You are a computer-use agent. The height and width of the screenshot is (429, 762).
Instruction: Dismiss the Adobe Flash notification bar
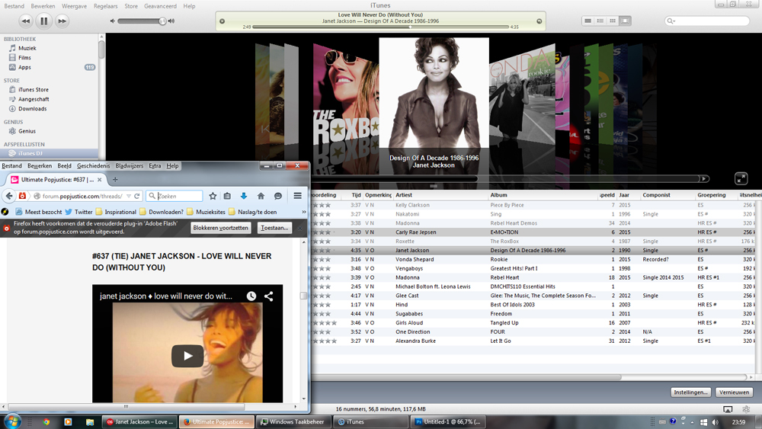tap(299, 228)
